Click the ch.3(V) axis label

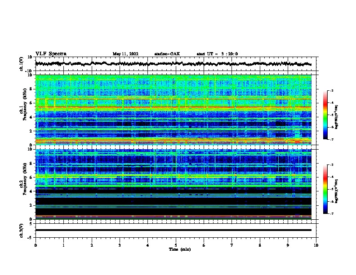[x=22, y=231]
